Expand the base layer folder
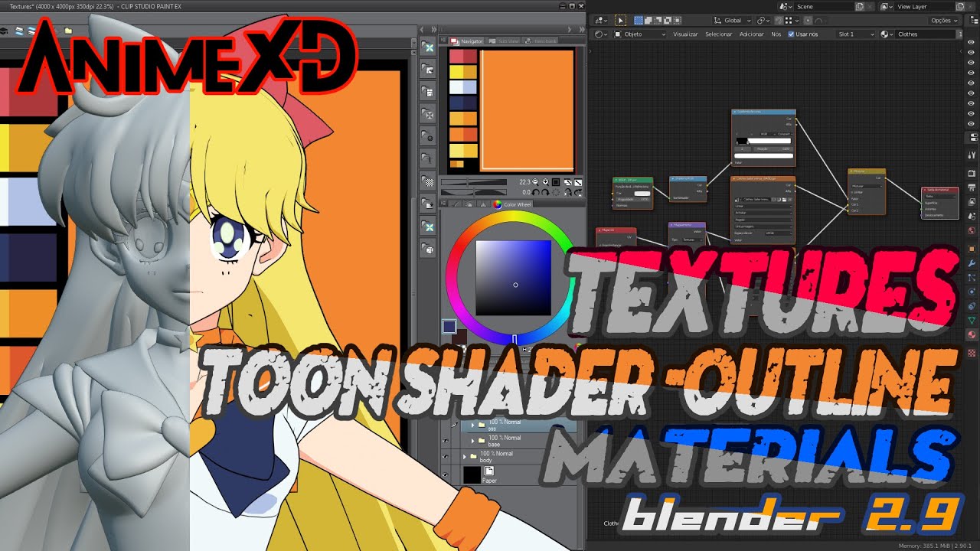Image resolution: width=980 pixels, height=551 pixels. (472, 441)
